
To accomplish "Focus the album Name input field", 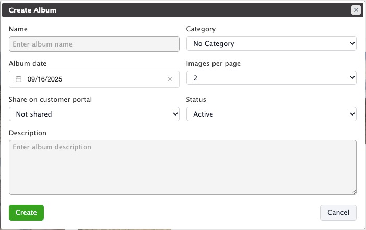I will click(x=94, y=44).
